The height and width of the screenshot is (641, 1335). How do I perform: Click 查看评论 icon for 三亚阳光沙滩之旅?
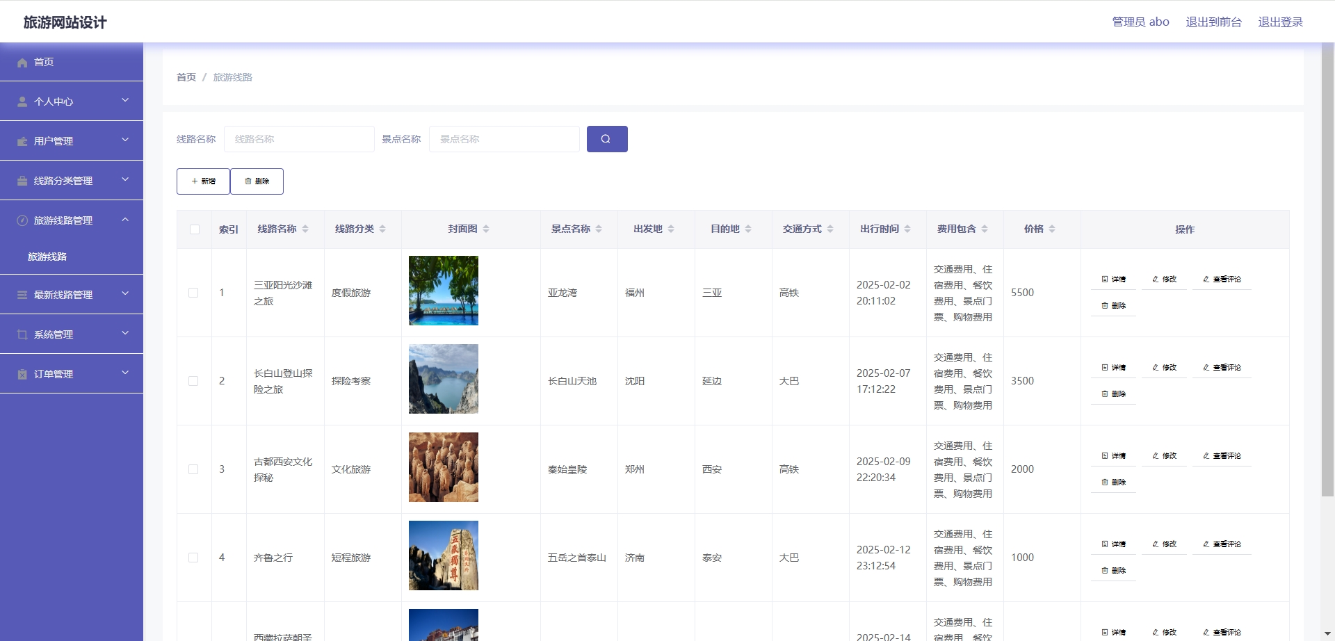pyautogui.click(x=1206, y=279)
